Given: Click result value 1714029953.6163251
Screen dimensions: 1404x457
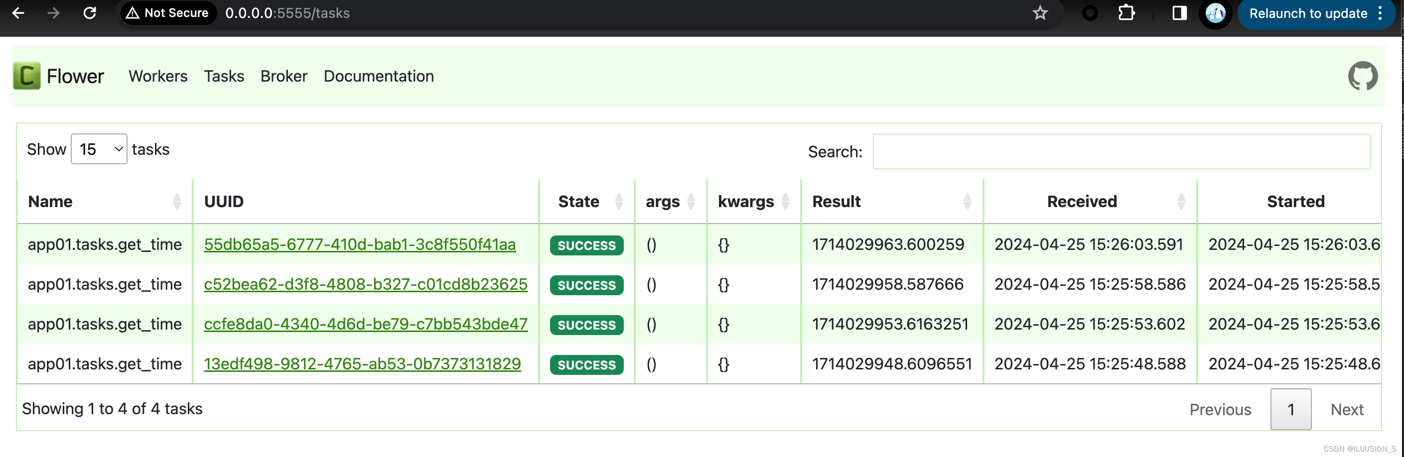Looking at the screenshot, I should [891, 324].
